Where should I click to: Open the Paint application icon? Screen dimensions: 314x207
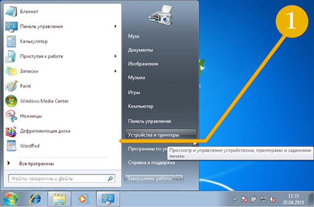tap(10, 86)
